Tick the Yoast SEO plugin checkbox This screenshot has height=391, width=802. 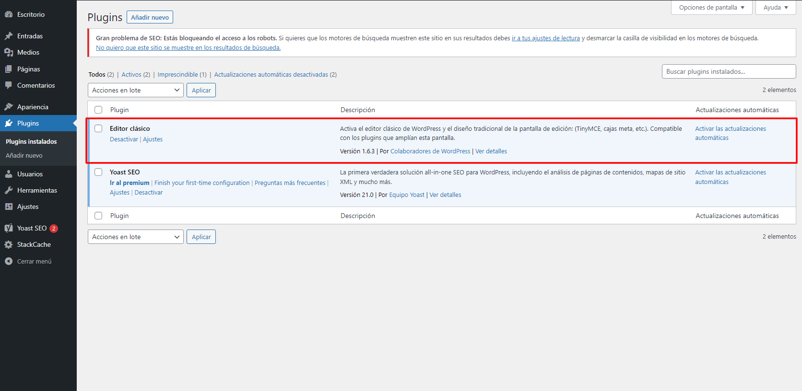pyautogui.click(x=98, y=172)
